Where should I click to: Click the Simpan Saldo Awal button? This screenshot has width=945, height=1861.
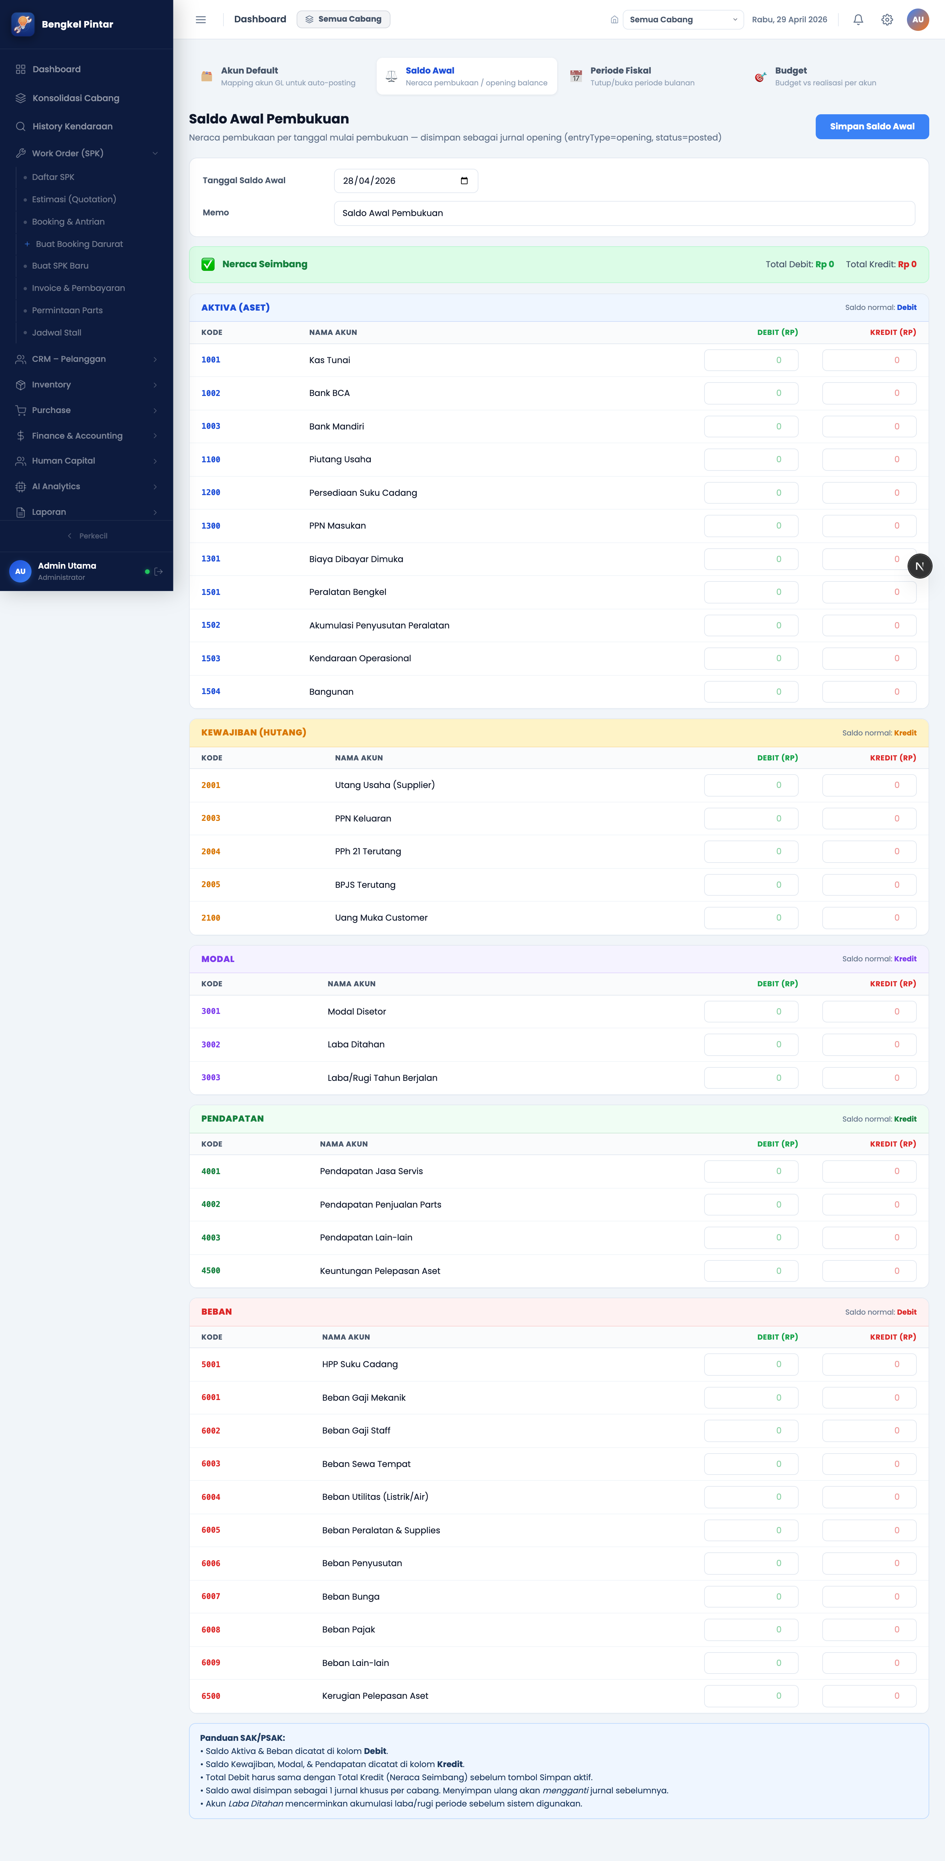(x=871, y=126)
